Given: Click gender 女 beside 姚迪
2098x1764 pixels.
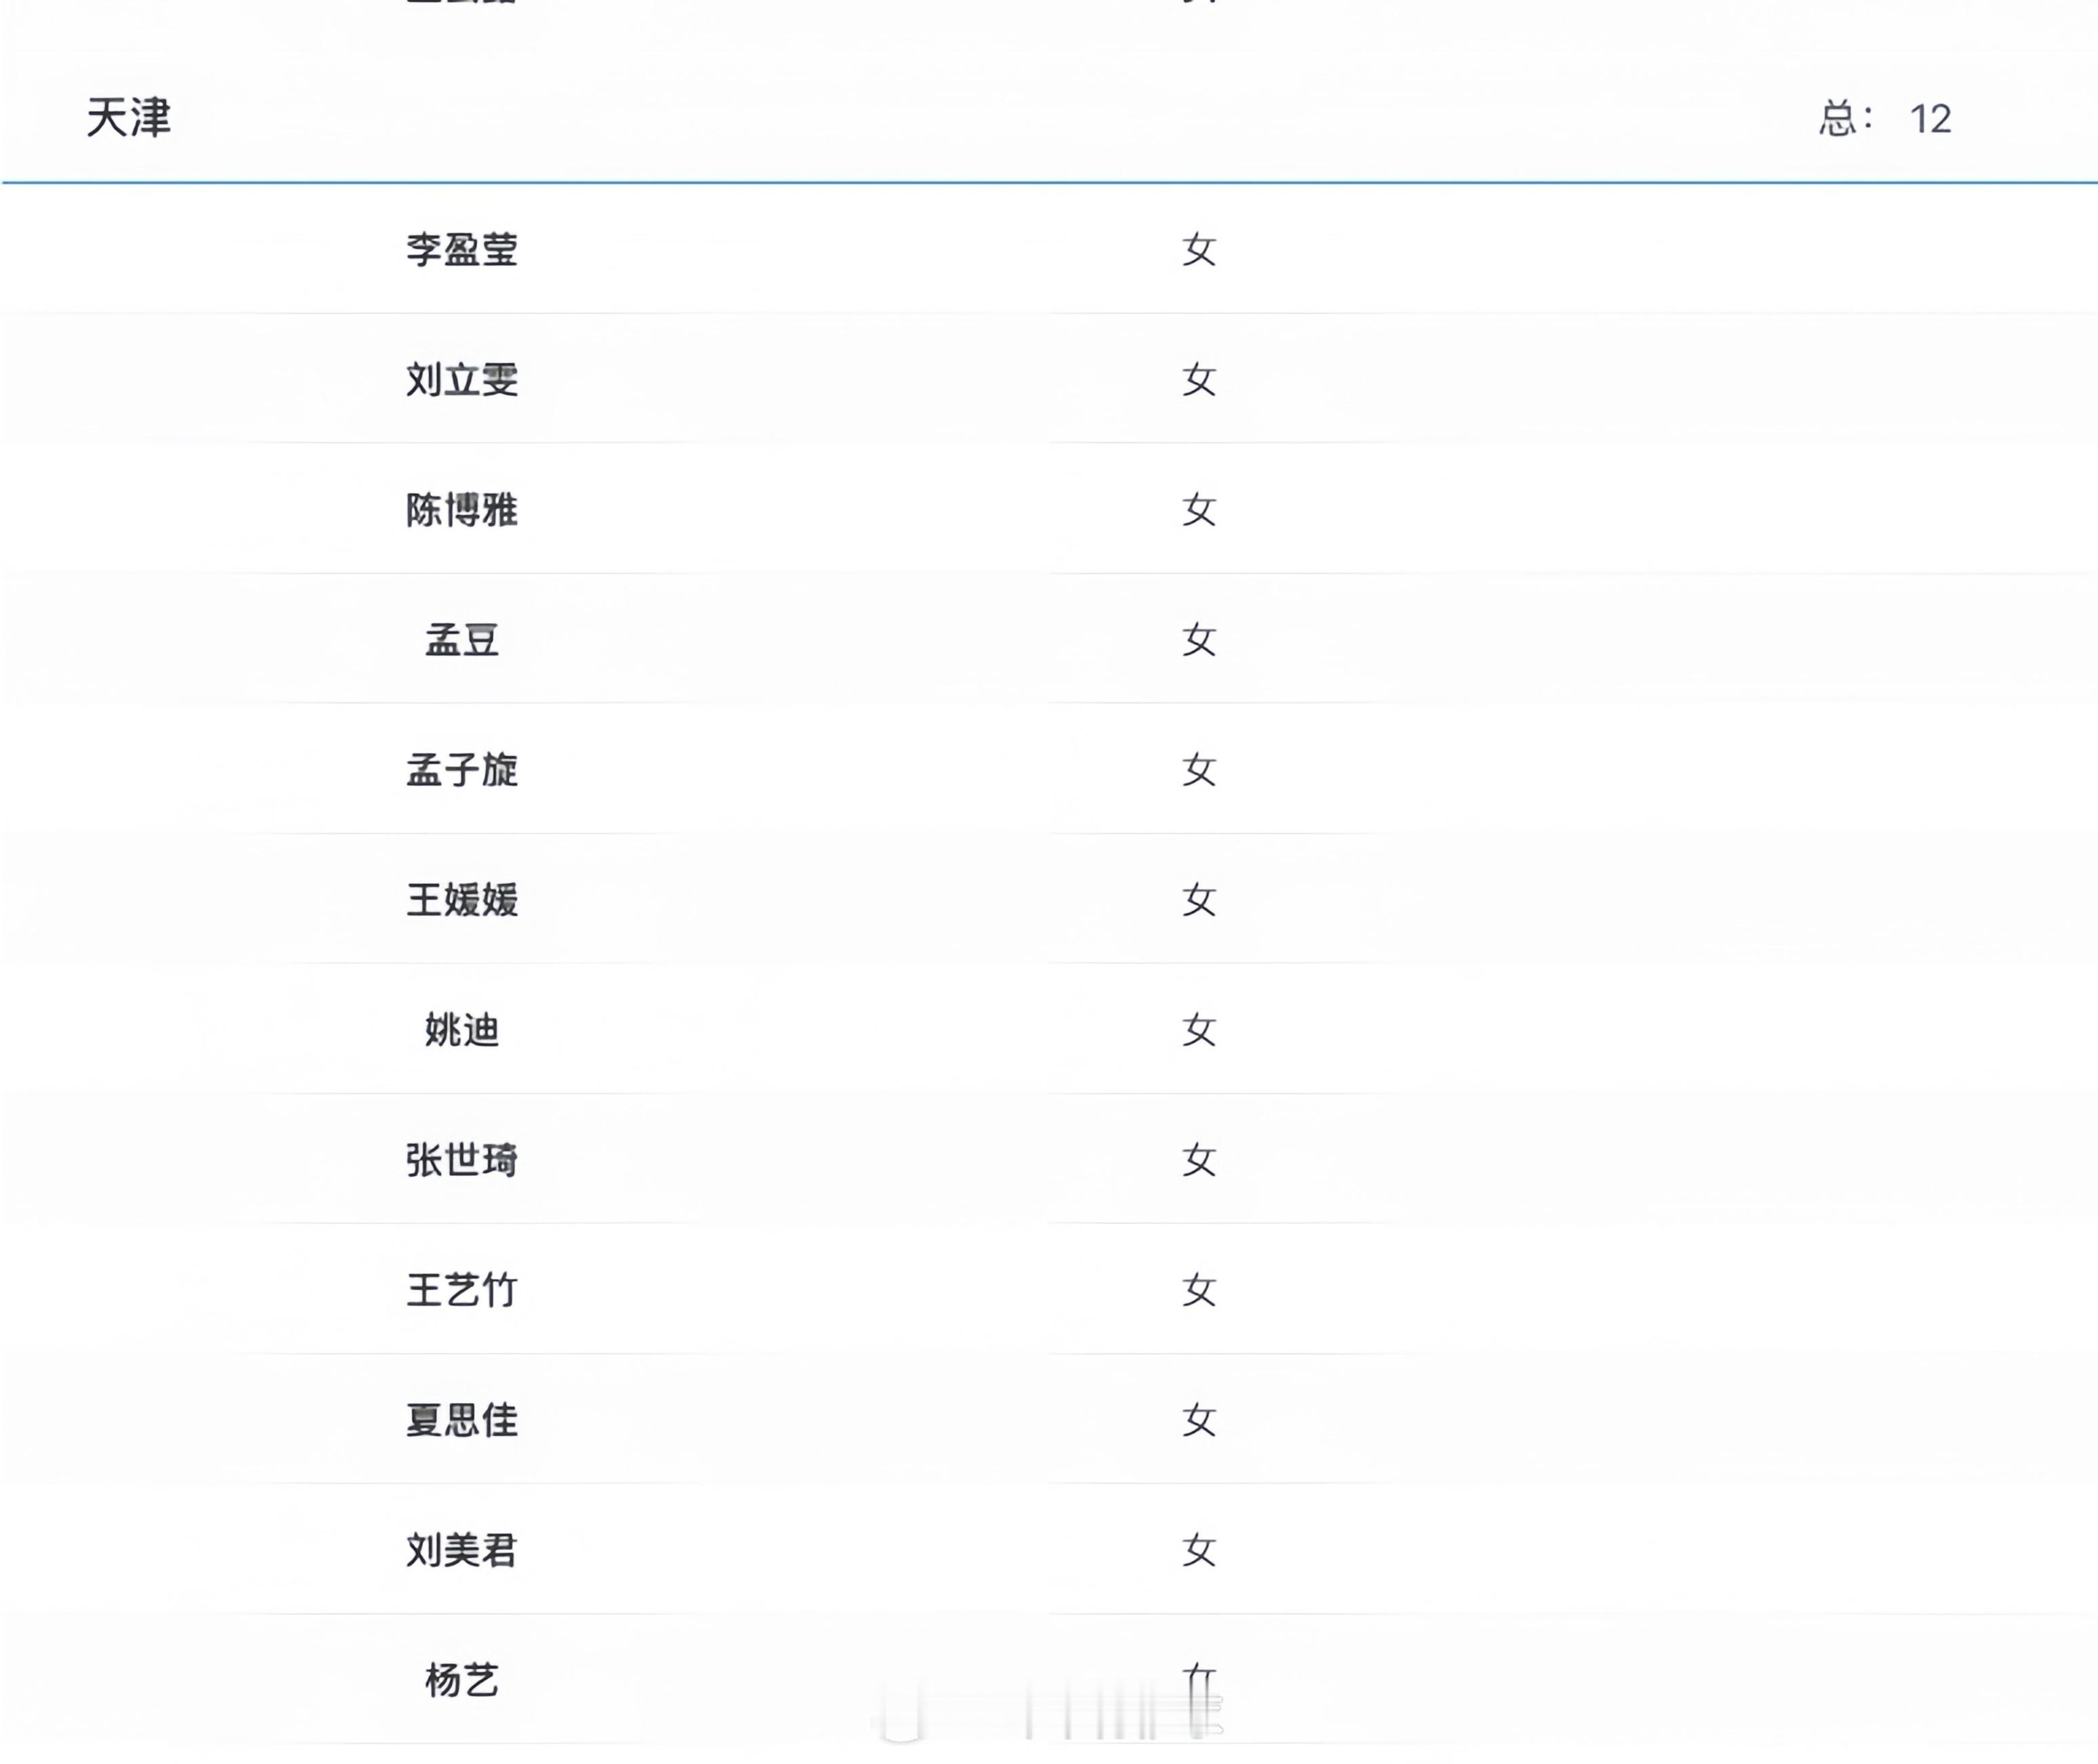Looking at the screenshot, I should (x=1199, y=1030).
